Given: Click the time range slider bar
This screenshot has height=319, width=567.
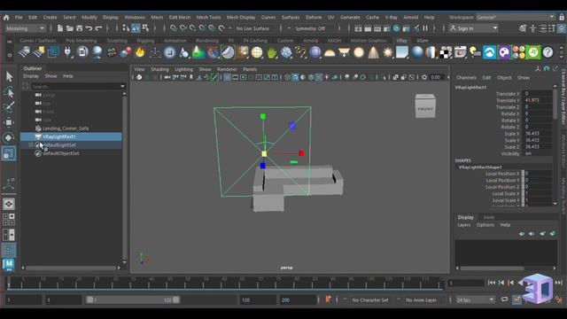Looking at the screenshot, I should 133,300.
